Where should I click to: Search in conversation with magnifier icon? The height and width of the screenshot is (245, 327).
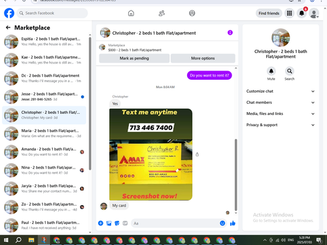tap(290, 71)
